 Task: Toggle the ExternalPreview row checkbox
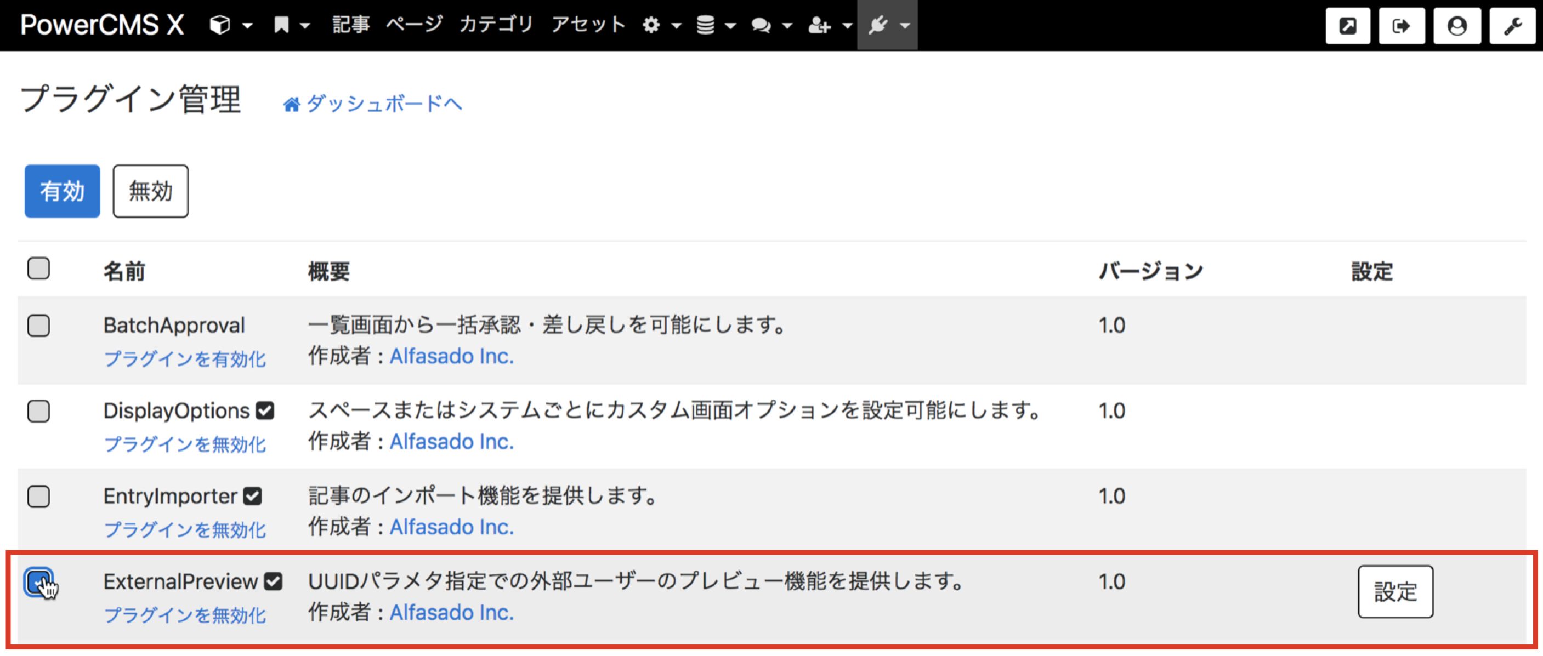[x=38, y=582]
